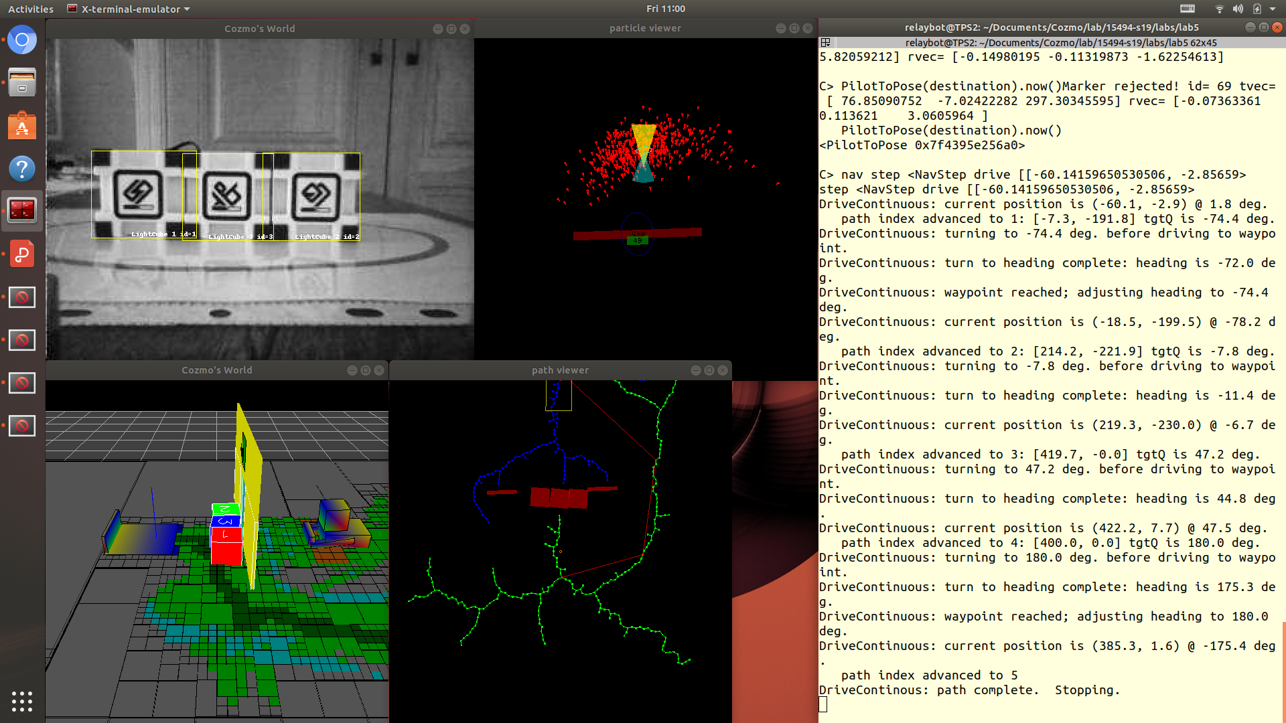Open the Fri 11:00 clock menu
Viewport: 1286px width, 723px height.
[665, 9]
